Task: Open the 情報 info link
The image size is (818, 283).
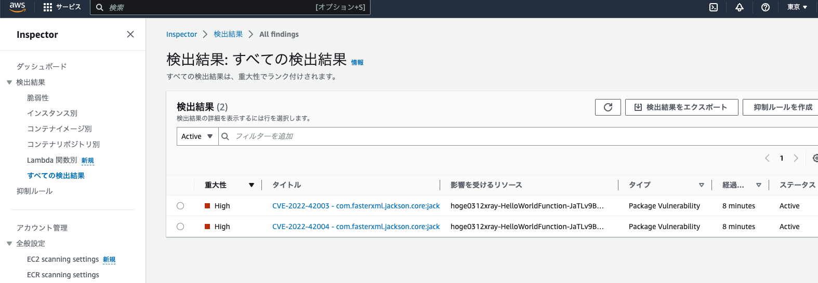Action: tap(358, 62)
